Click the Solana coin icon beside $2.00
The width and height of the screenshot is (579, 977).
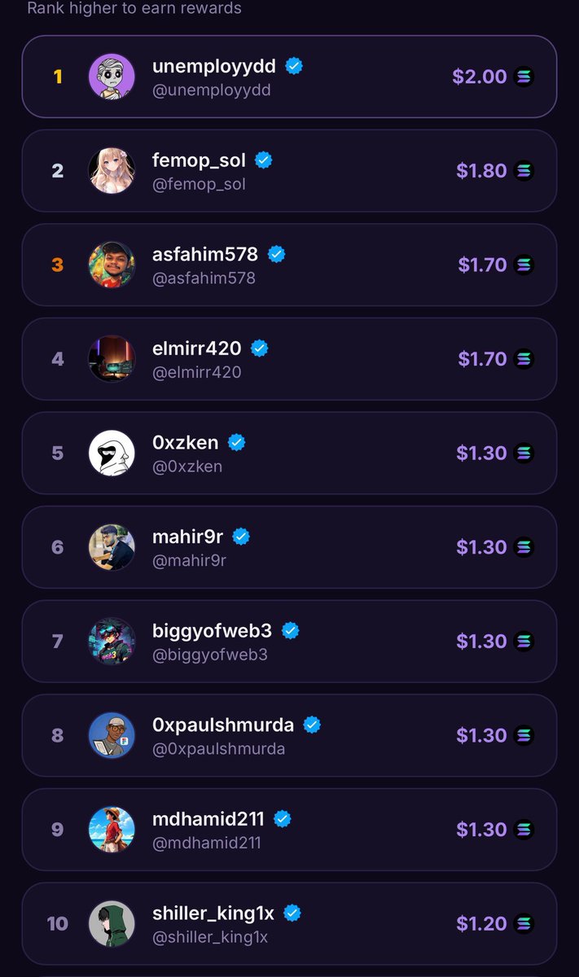pos(524,77)
